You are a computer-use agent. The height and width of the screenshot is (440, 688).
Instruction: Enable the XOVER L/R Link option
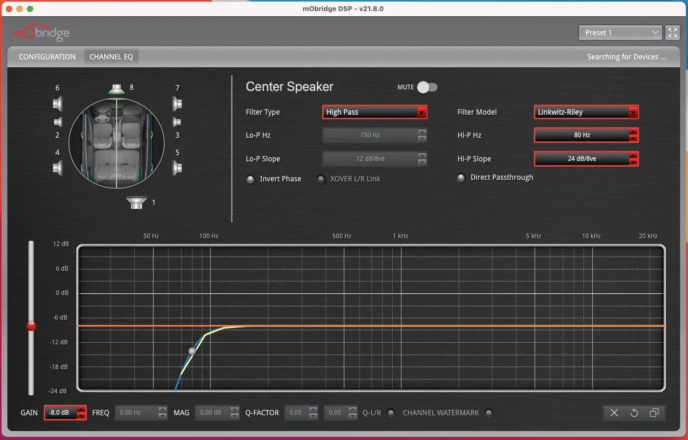pyautogui.click(x=321, y=179)
